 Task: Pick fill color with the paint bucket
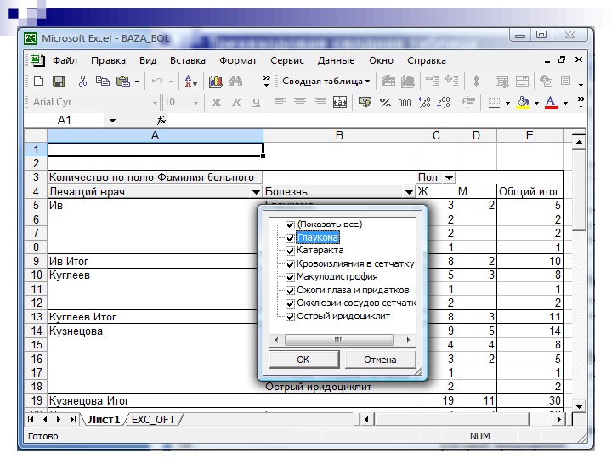point(523,102)
